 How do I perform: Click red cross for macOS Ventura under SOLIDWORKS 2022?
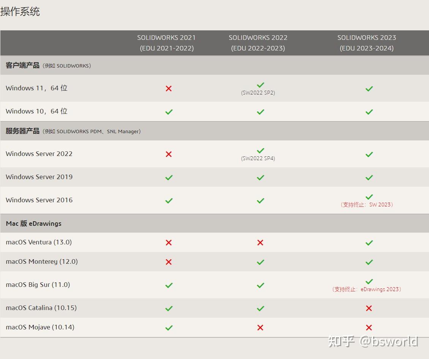(x=260, y=242)
